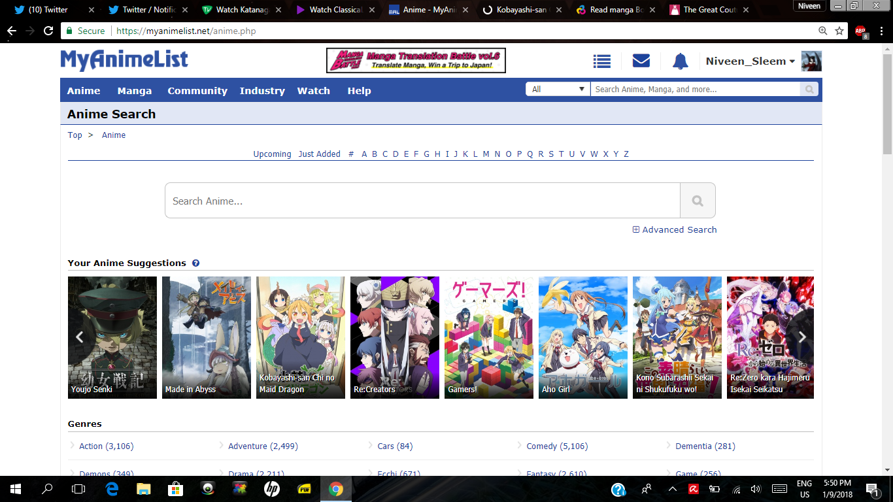893x502 pixels.
Task: Open the All category search dropdown
Action: [558, 90]
